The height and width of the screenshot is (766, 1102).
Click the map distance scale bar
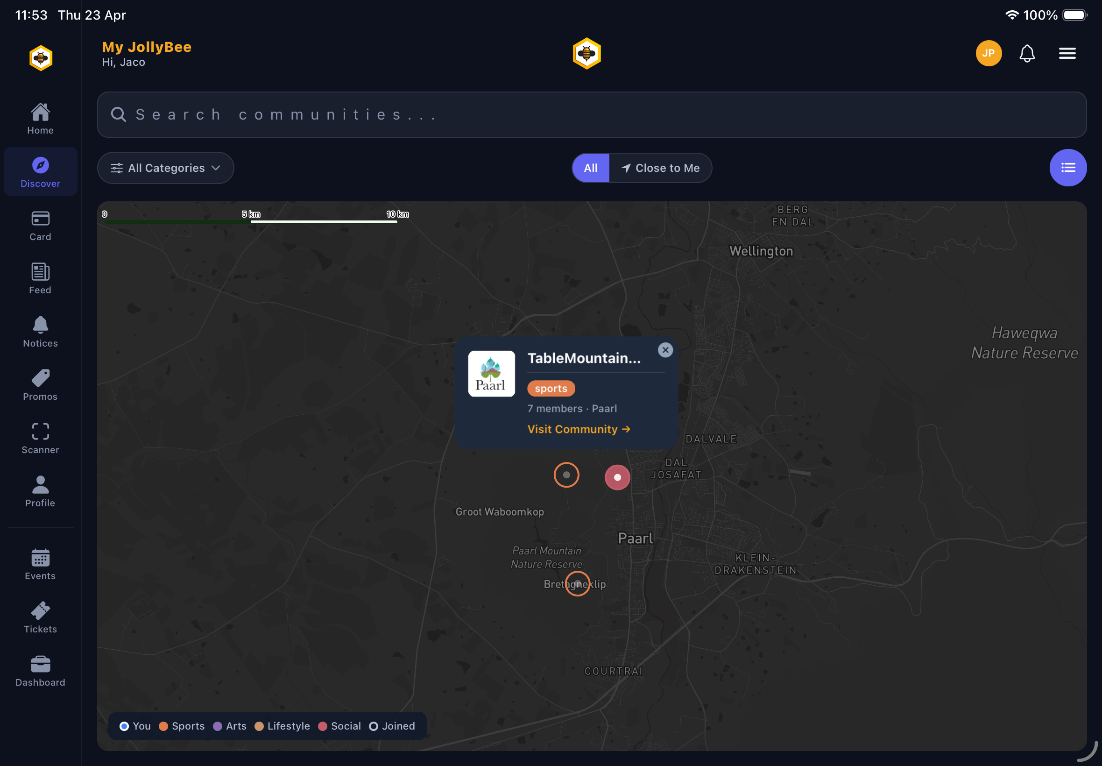tap(249, 221)
